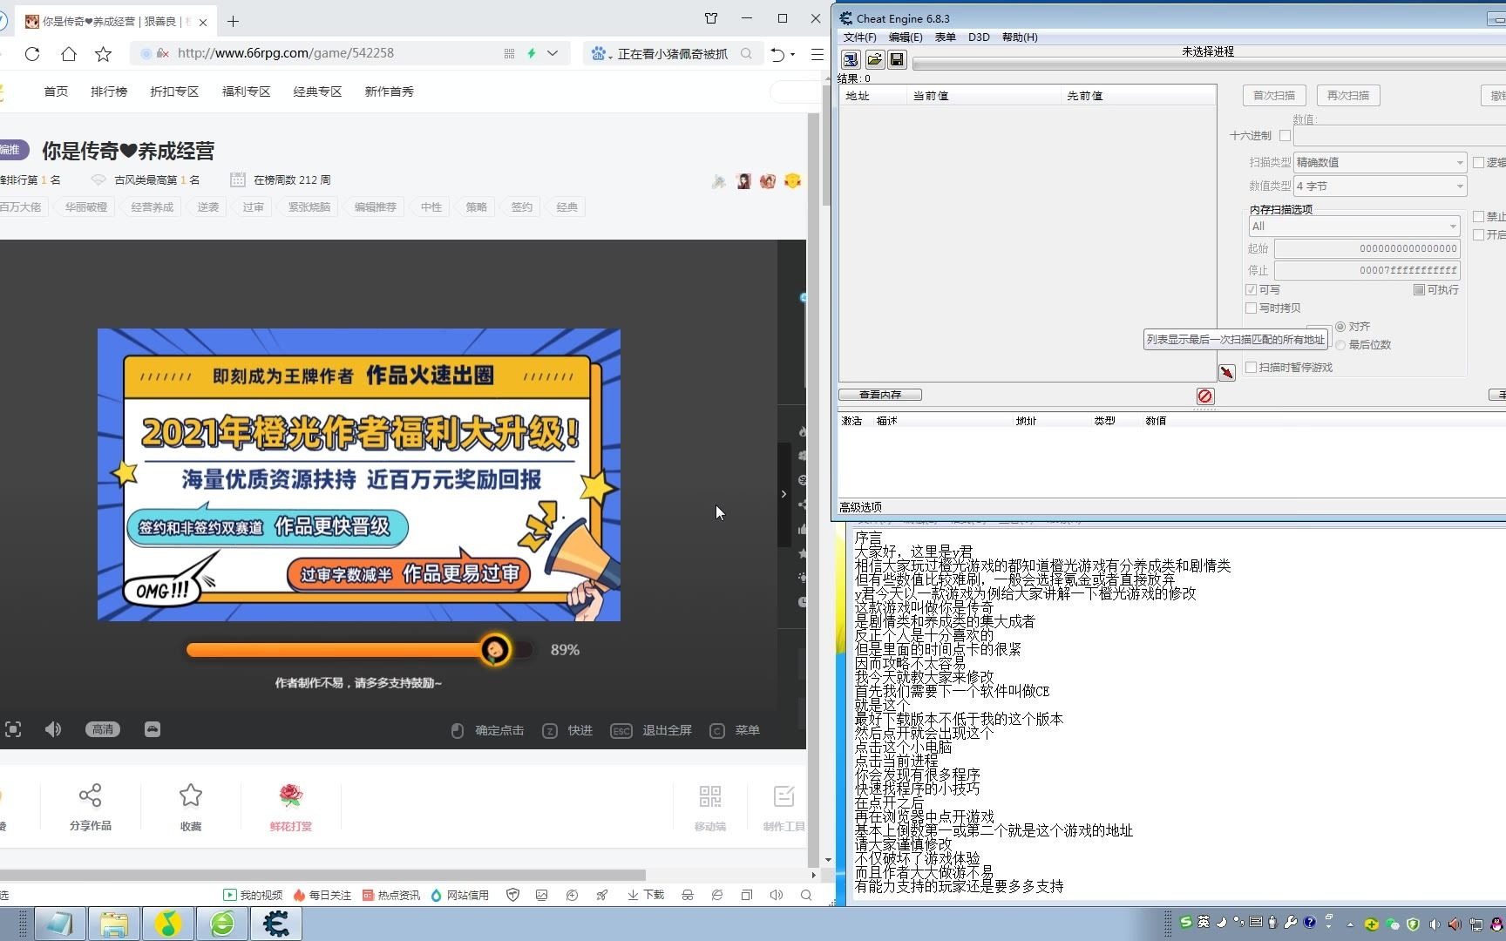Click the scan value 数值 input field
The image size is (1506, 941).
click(x=1401, y=136)
